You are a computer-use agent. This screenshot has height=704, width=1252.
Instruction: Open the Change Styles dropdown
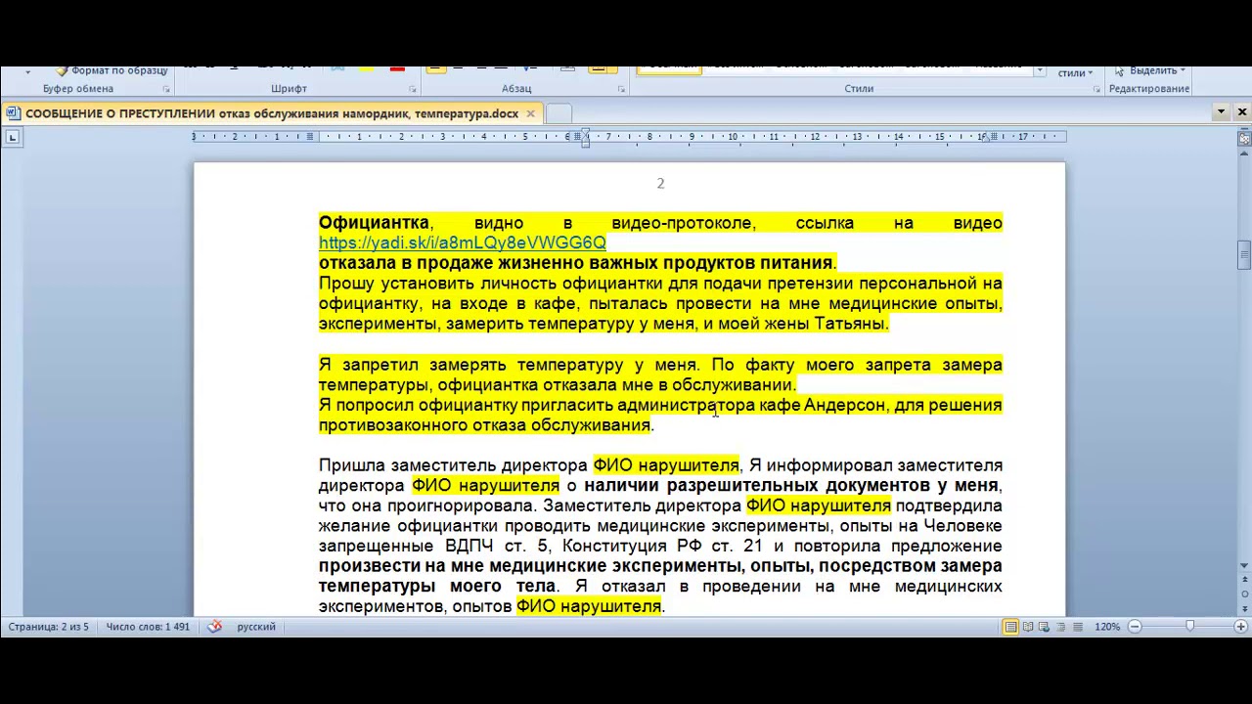[x=1075, y=72]
